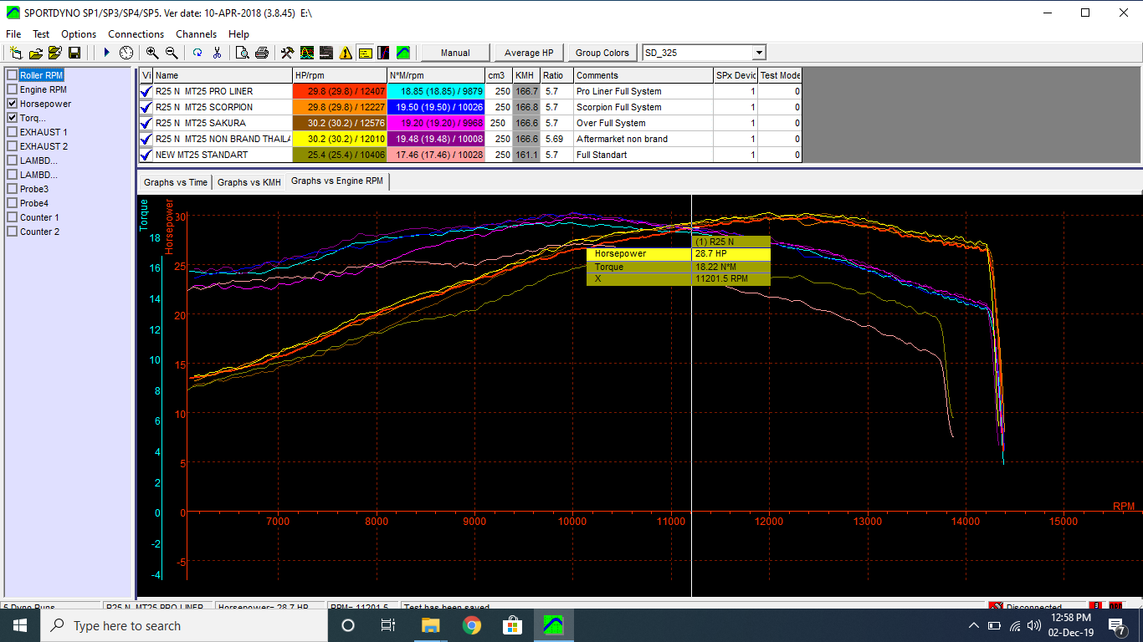Click the Group Colors button
This screenshot has width=1143, height=642.
tap(602, 53)
